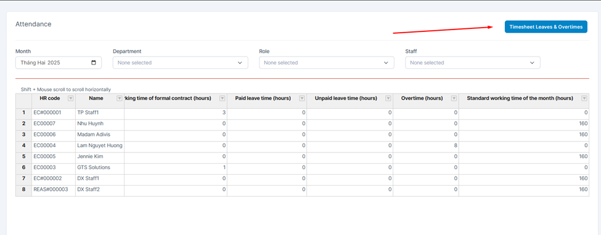601x235 pixels.
Task: Open filter for Standard working time column
Action: tap(584, 98)
